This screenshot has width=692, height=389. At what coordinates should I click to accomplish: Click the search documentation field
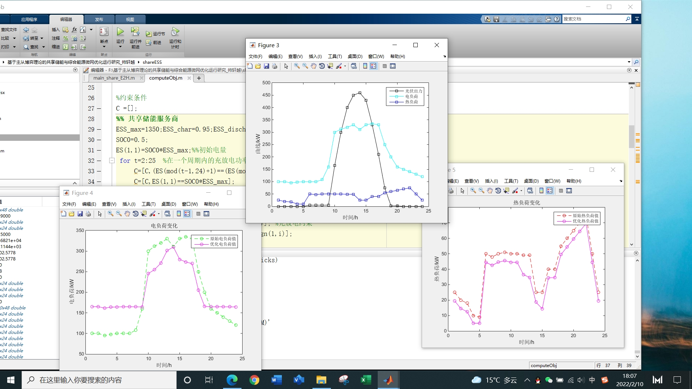click(593, 19)
